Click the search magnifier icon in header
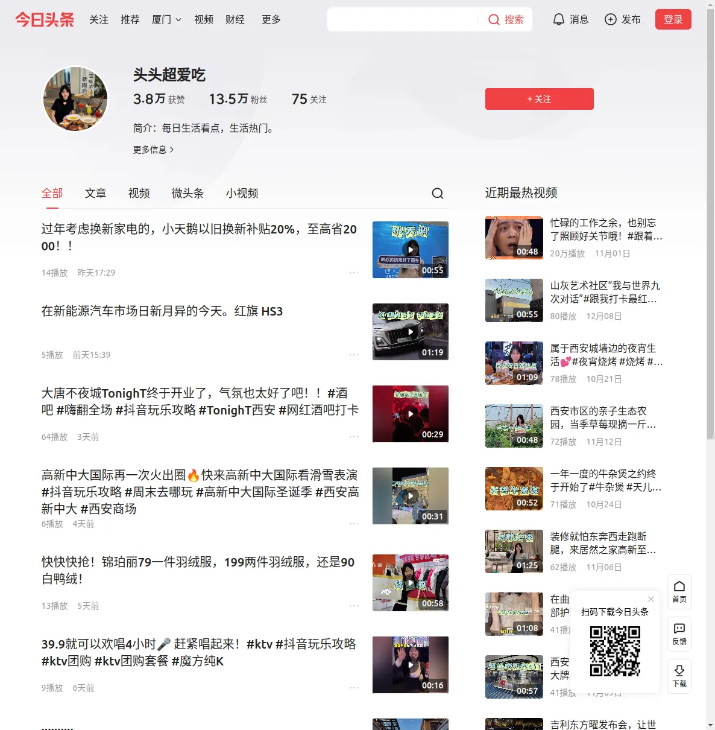 pyautogui.click(x=494, y=20)
